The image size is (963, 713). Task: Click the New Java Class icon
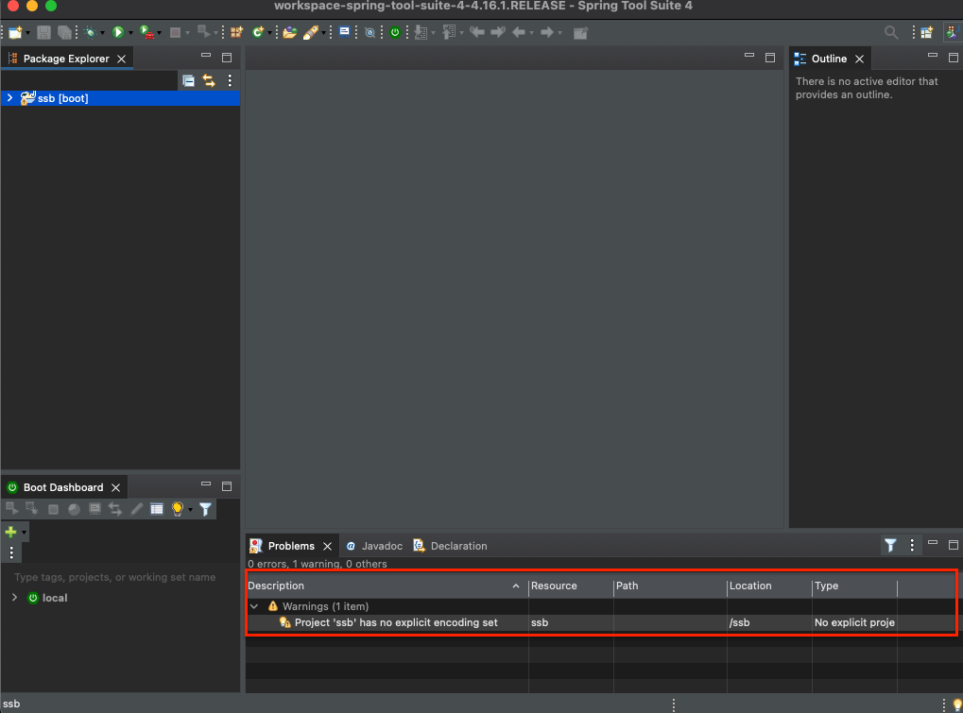click(258, 32)
